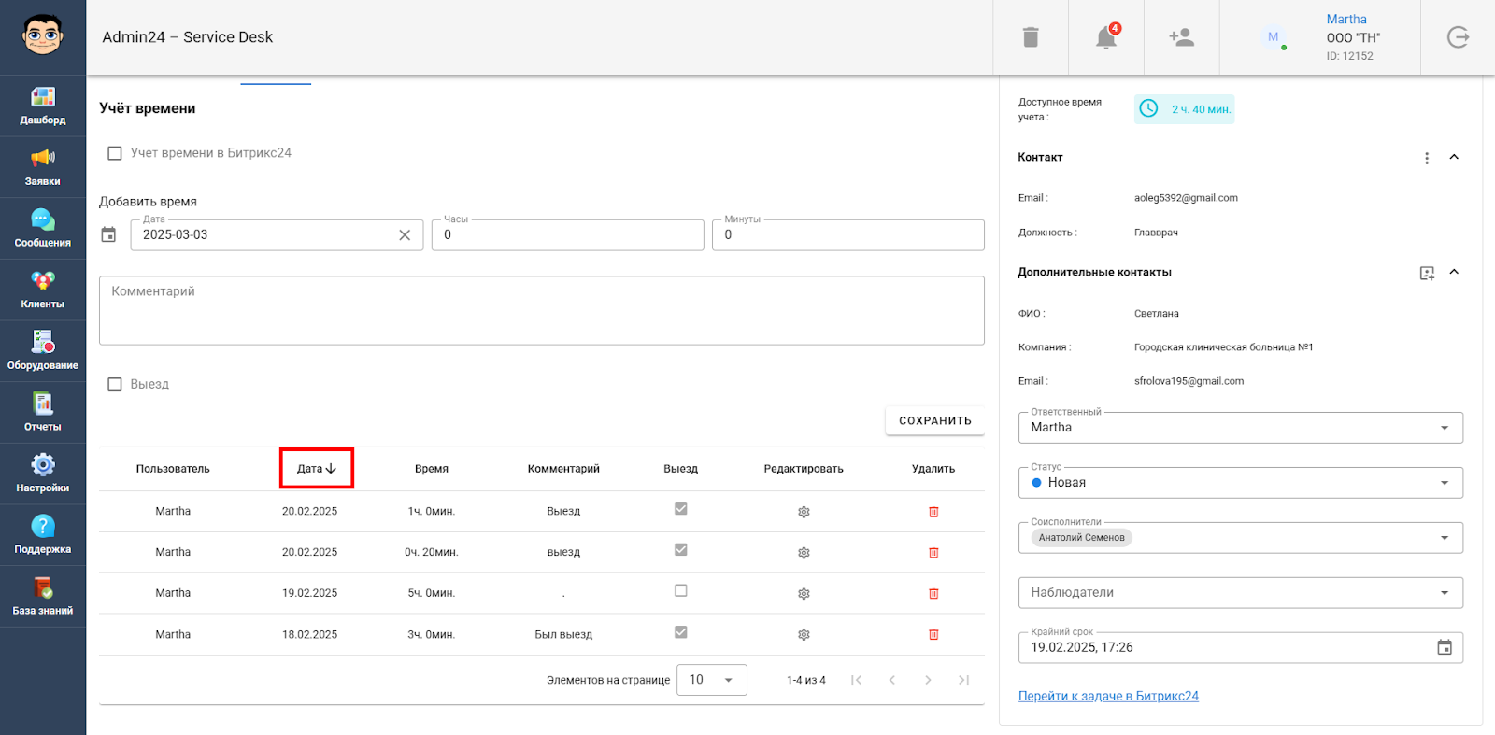
Task: Edit the 19.02.2025 time entry gear icon
Action: tap(804, 594)
